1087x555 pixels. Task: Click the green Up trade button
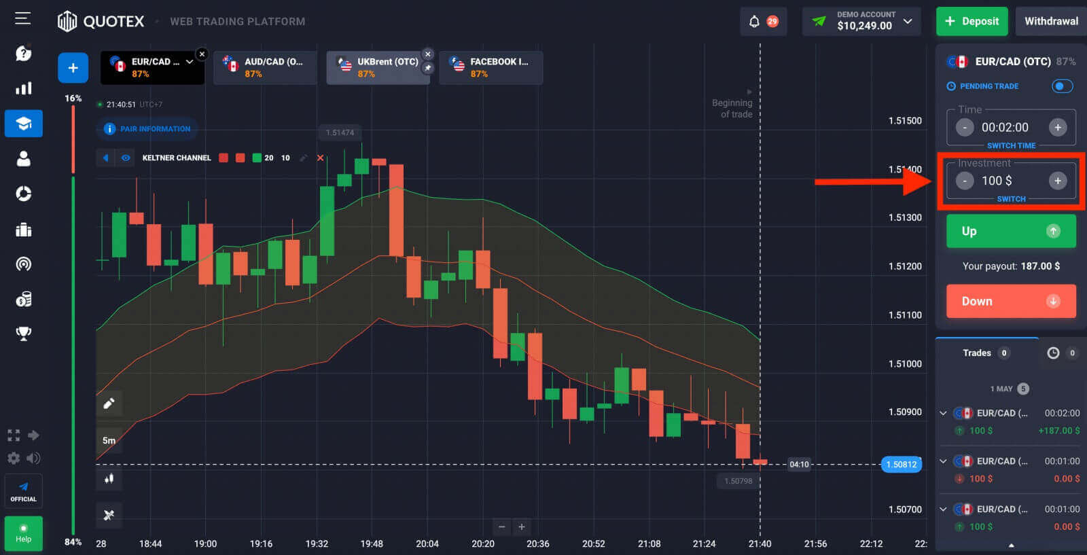click(x=1010, y=231)
